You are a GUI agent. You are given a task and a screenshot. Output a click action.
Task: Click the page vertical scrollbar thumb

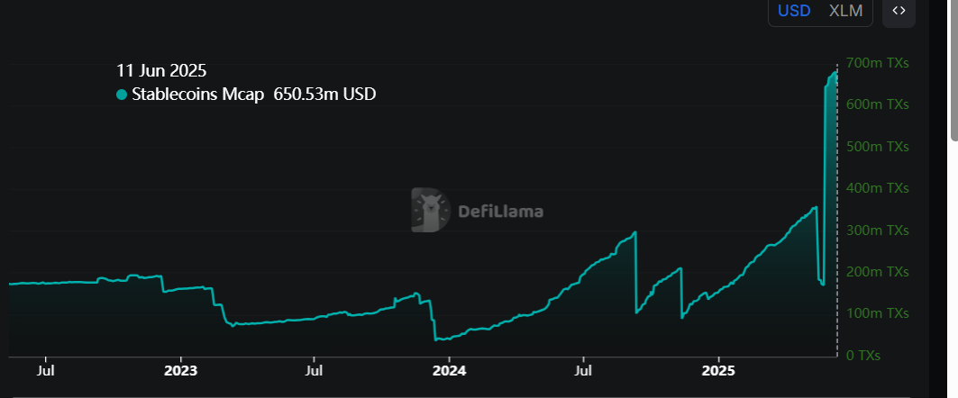[x=953, y=70]
